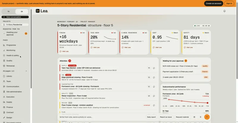
Task: Switch language to EN
Action: pos(22,12)
